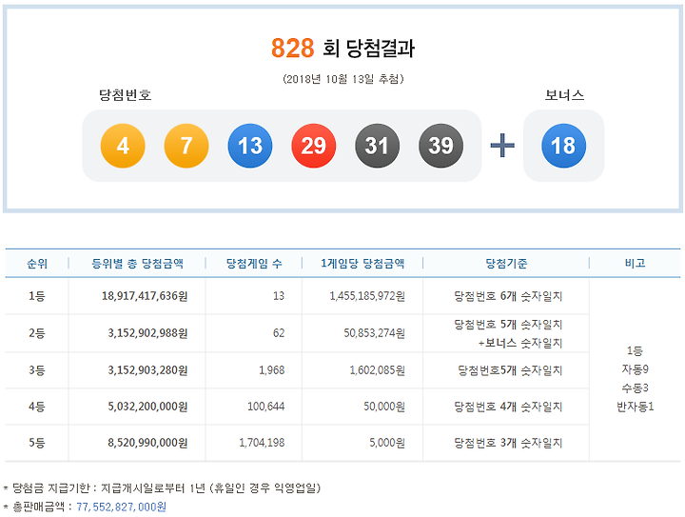The image size is (685, 517).
Task: Click the draw date 2018년 10월 13일 추첨
Action: click(342, 79)
